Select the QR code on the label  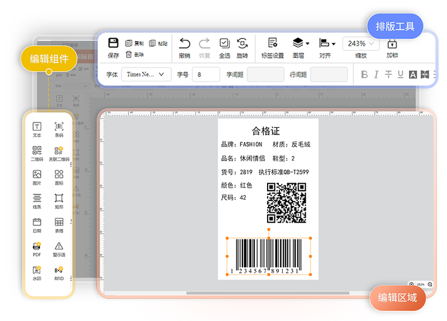click(x=287, y=203)
